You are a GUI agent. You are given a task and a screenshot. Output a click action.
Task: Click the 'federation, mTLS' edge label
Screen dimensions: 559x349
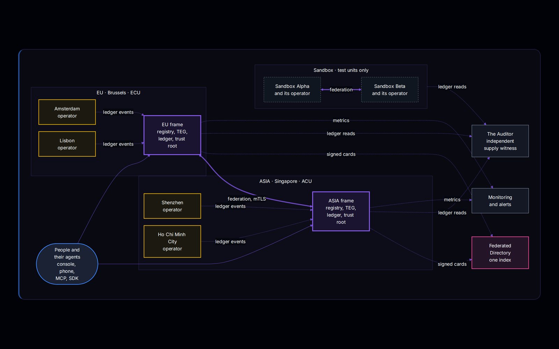247,199
